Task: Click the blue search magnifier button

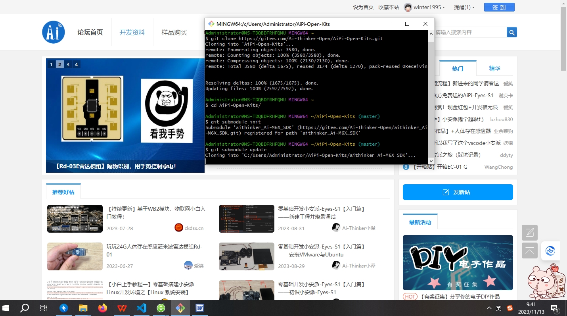Action: [512, 32]
